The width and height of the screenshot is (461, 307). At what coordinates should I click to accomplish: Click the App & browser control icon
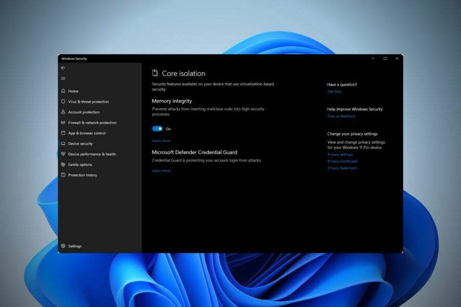63,133
